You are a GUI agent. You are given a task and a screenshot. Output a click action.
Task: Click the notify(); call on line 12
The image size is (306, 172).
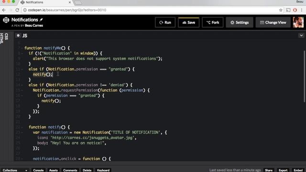(x=43, y=75)
